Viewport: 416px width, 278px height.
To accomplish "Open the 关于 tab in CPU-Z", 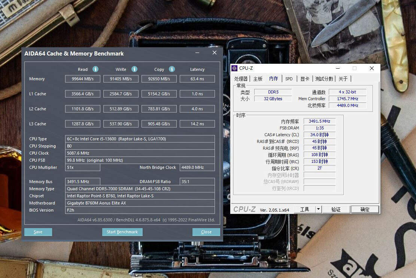I will (x=343, y=79).
